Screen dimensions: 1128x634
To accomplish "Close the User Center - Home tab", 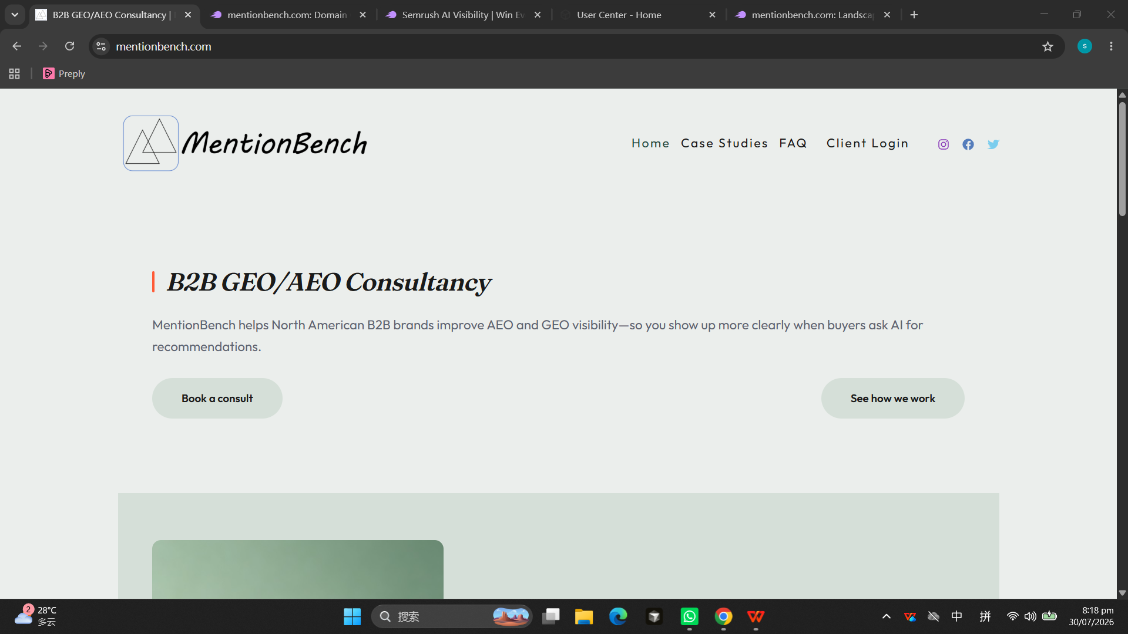I will tap(712, 15).
